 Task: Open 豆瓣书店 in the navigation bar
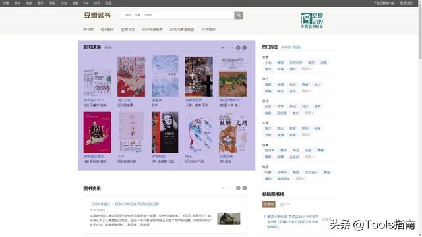point(128,30)
